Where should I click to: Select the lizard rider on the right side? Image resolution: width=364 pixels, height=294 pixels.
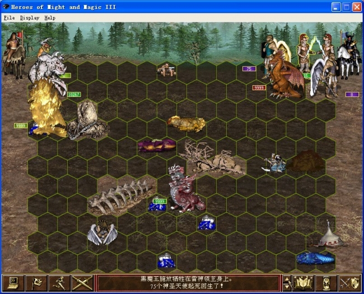[x=274, y=164]
